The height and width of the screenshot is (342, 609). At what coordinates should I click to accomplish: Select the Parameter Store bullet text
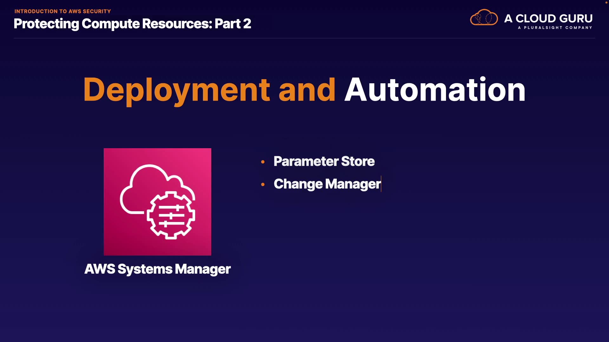point(324,161)
